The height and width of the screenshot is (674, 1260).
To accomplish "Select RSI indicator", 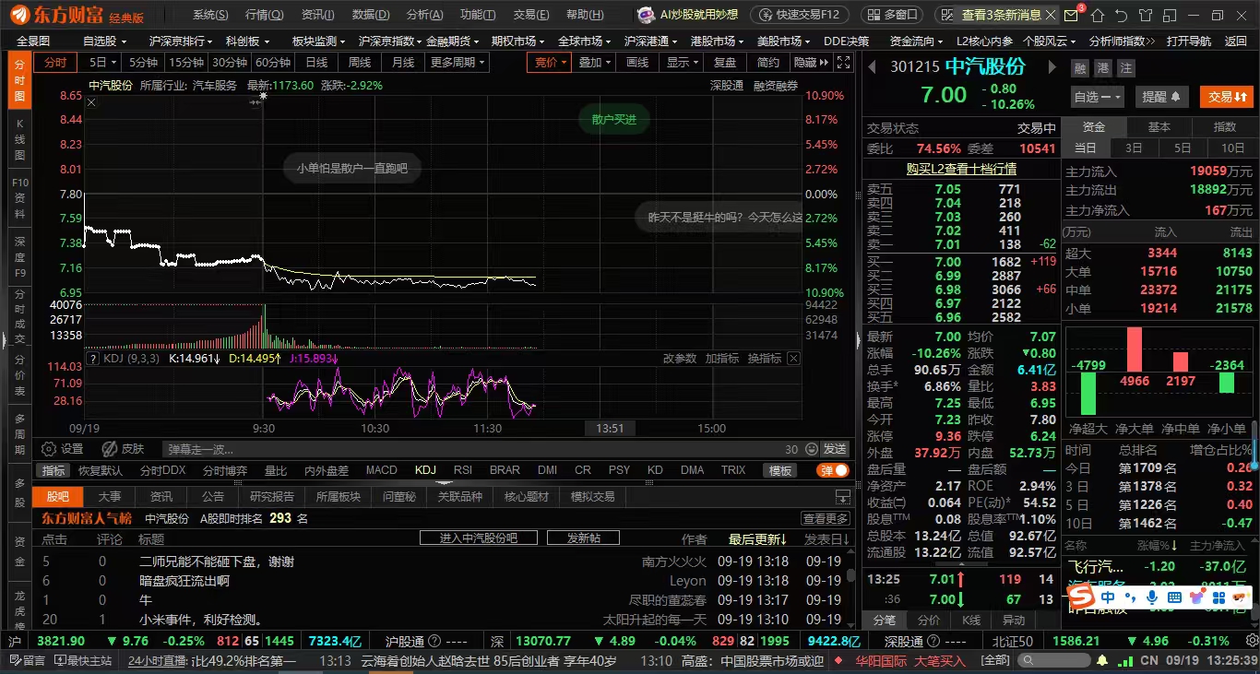I will click(462, 470).
